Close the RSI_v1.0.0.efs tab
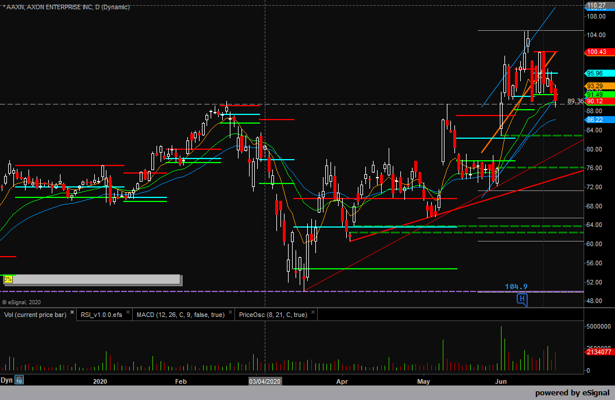615x400 pixels. coord(128,312)
